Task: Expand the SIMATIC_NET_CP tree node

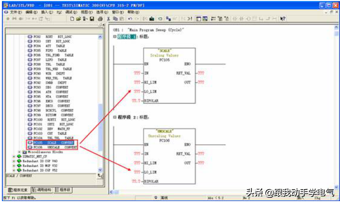Action: click(14, 157)
